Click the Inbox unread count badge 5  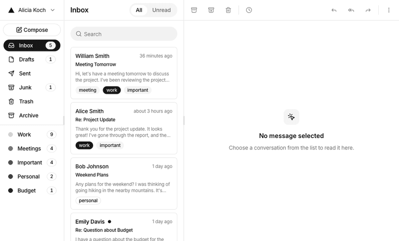[51, 45]
